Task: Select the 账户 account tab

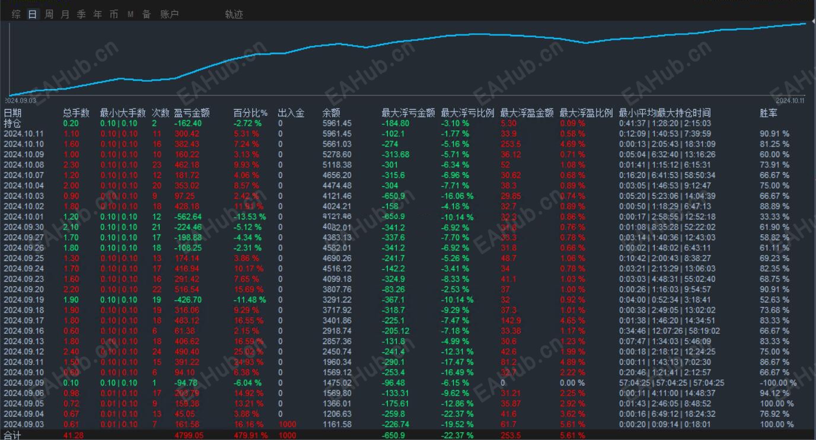Action: click(170, 14)
